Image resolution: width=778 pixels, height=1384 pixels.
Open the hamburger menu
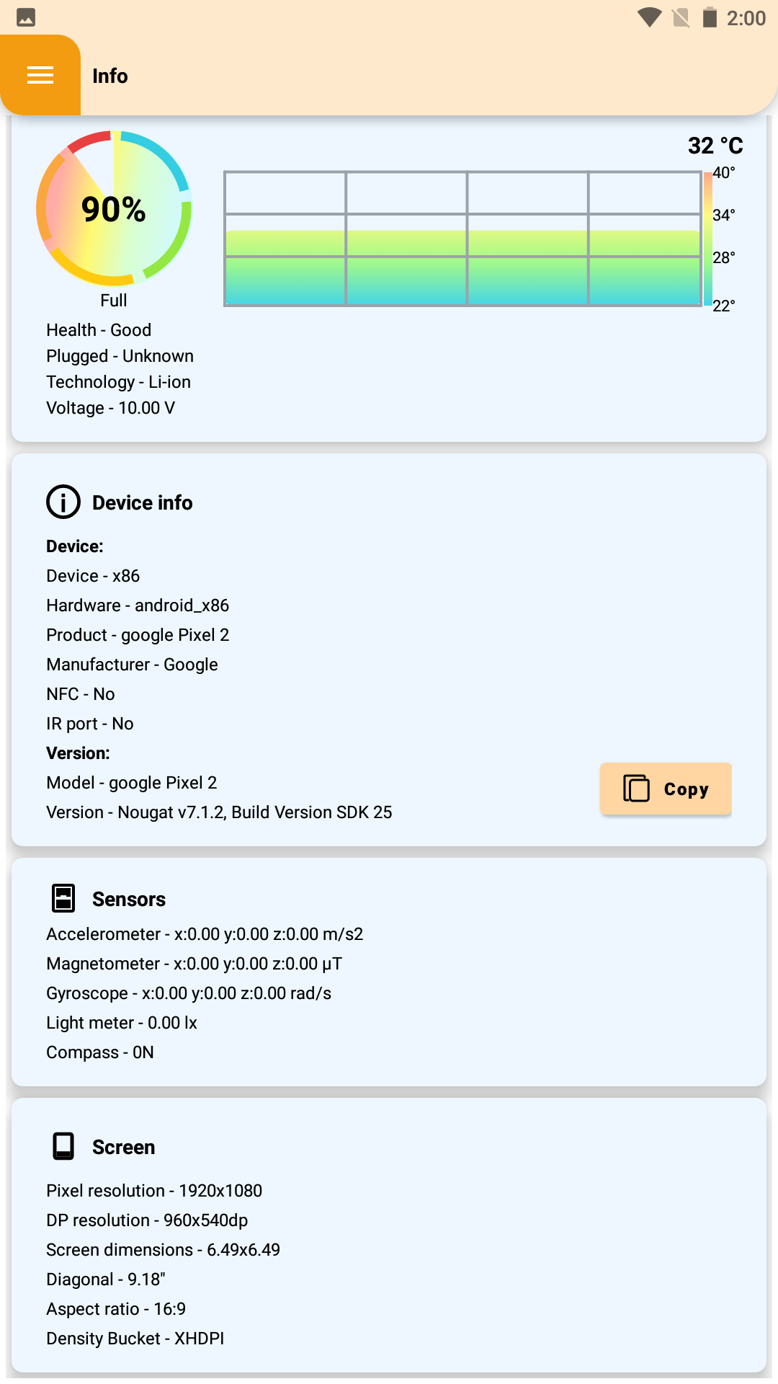tap(40, 75)
